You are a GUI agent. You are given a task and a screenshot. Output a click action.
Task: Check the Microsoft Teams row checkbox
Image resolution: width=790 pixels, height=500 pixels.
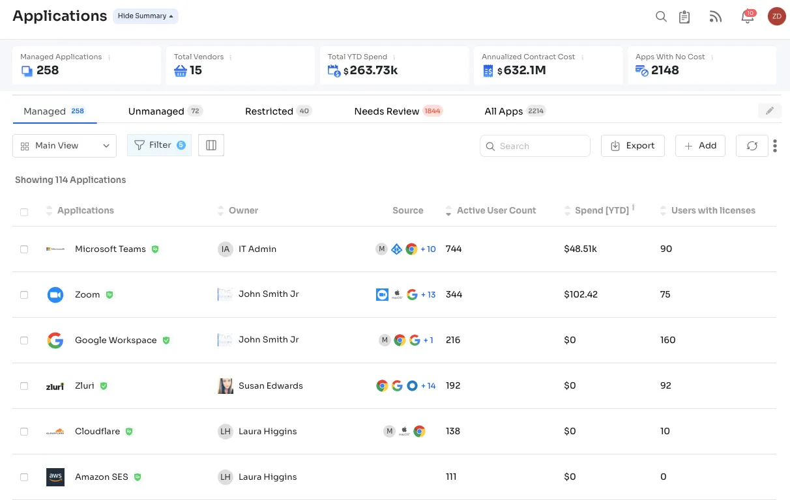[24, 249]
